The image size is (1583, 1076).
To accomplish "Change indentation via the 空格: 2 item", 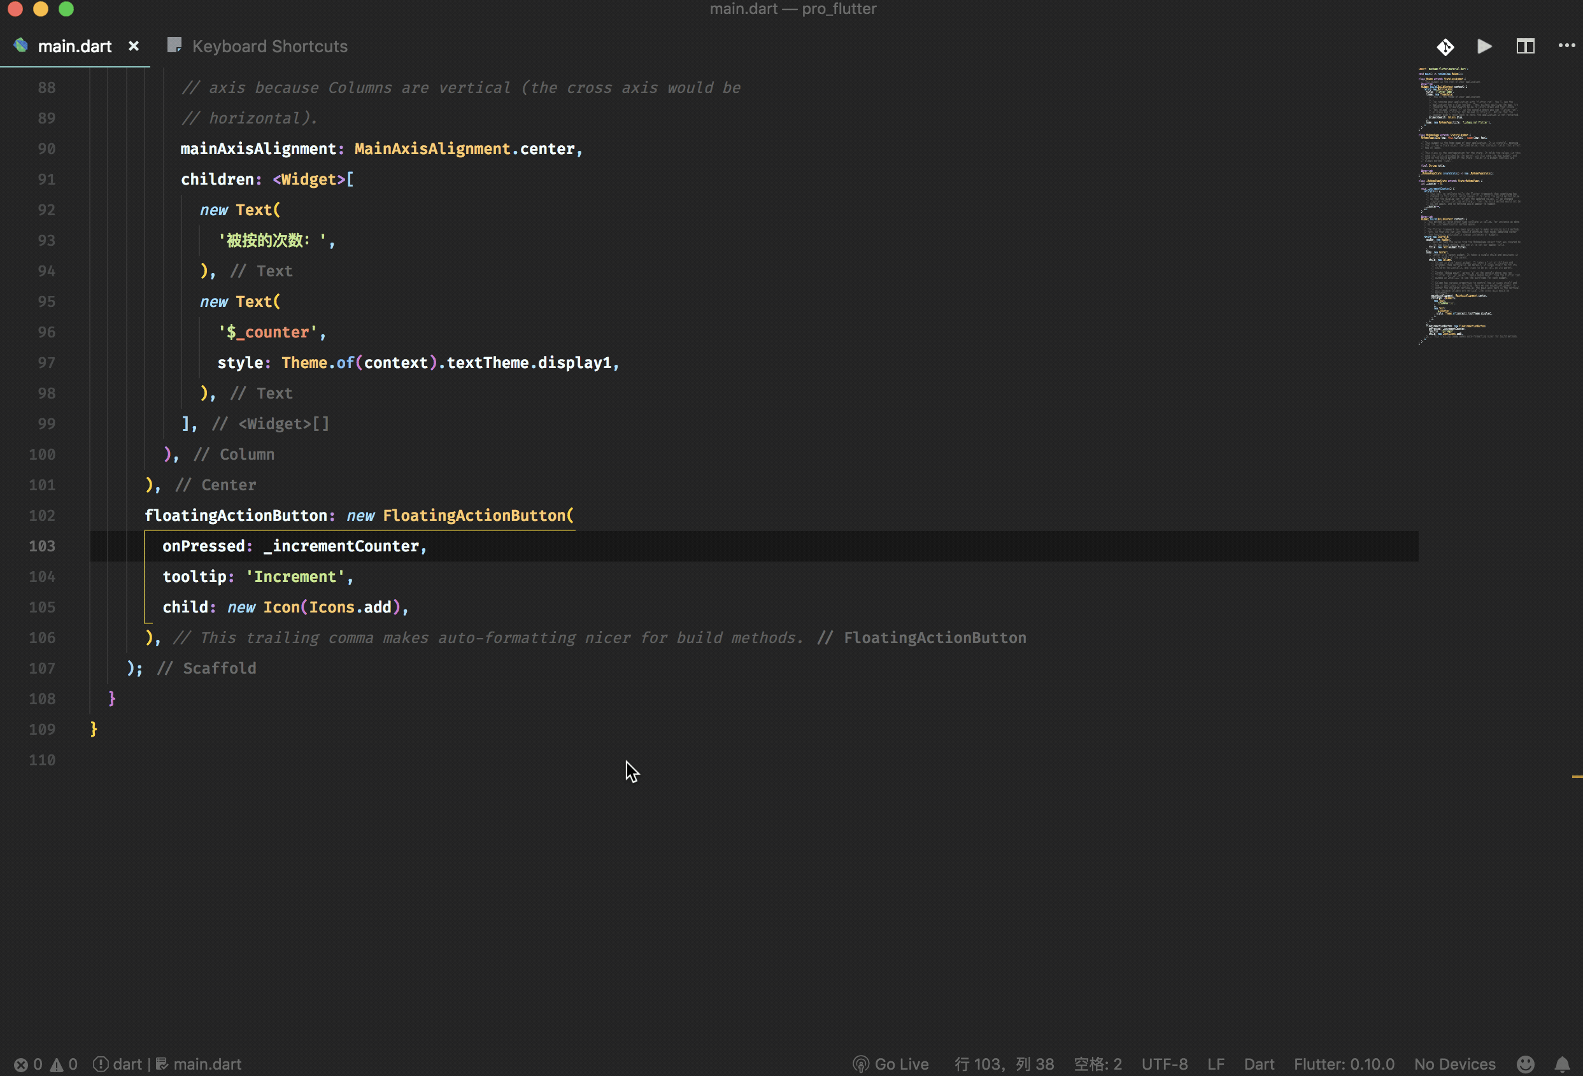I will pyautogui.click(x=1097, y=1064).
